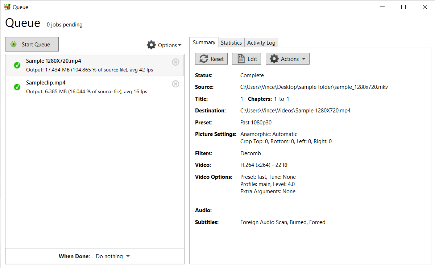Click the Reset button
This screenshot has width=435, height=268.
point(211,58)
